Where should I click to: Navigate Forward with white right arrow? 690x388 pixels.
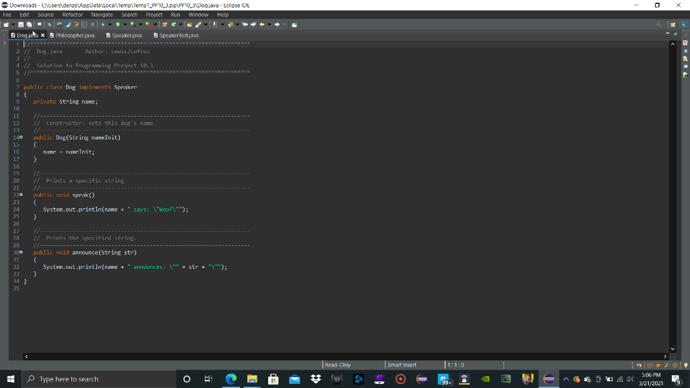point(277,25)
